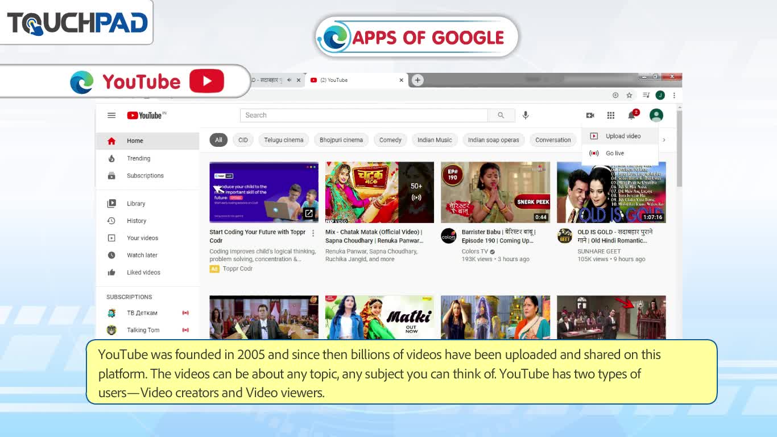Close the (2) YouTube tab
This screenshot has width=777, height=437.
click(x=401, y=80)
